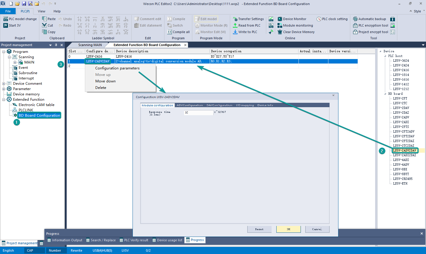This screenshot has width=426, height=254.
Task: Select Electronic CAM table in the project tree
Action: 36,105
